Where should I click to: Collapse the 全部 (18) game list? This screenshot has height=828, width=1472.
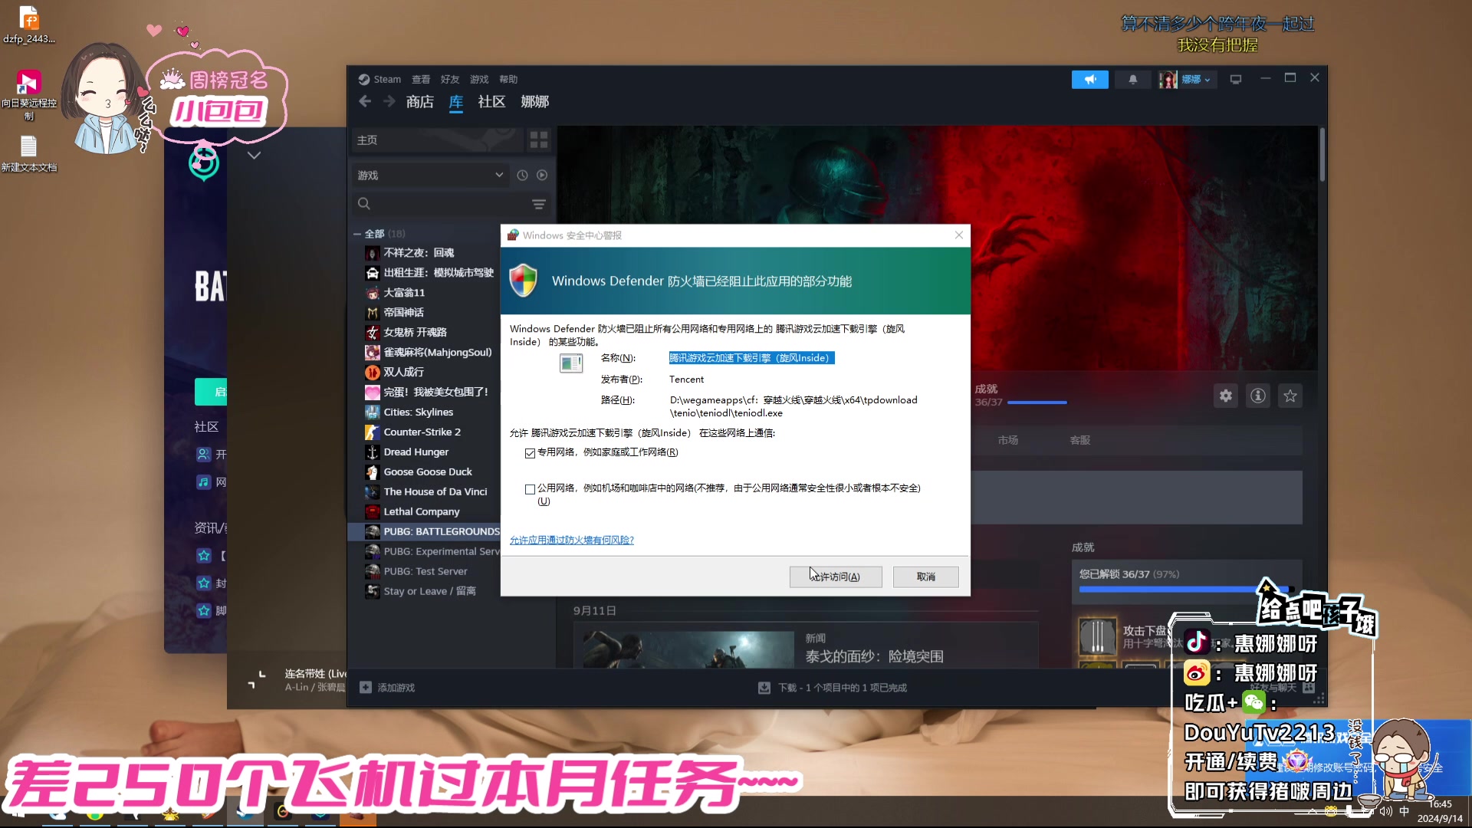357,234
